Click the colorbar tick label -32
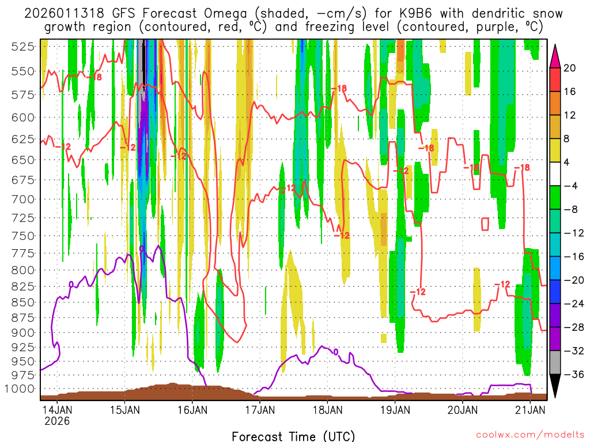 [x=574, y=351]
